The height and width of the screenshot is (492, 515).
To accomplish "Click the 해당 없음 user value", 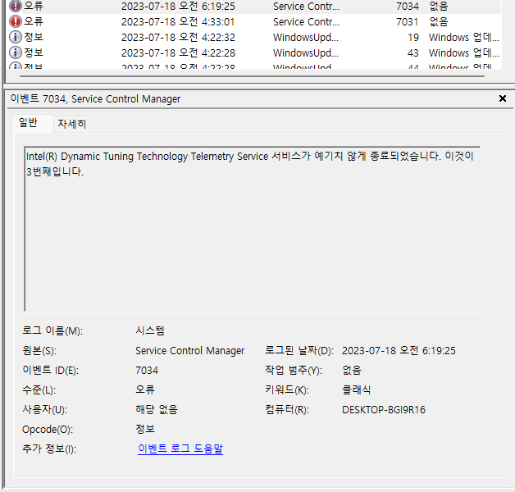I will (157, 409).
